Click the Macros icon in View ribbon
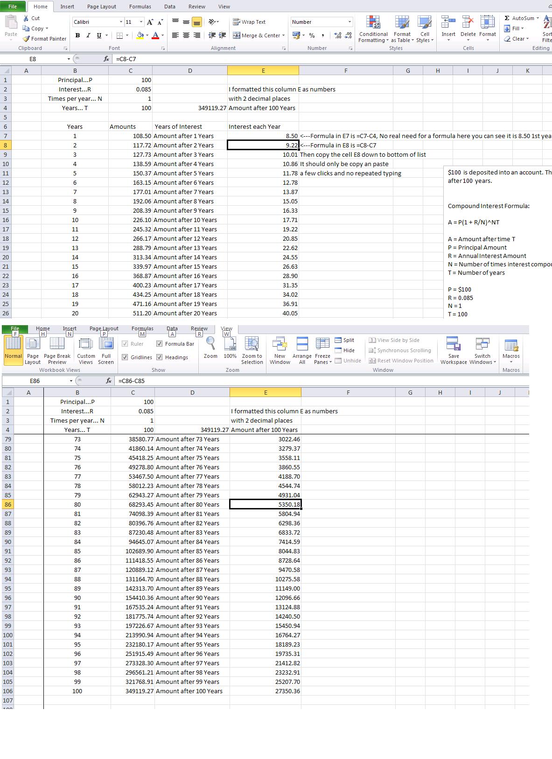This screenshot has width=552, height=759. [x=511, y=345]
